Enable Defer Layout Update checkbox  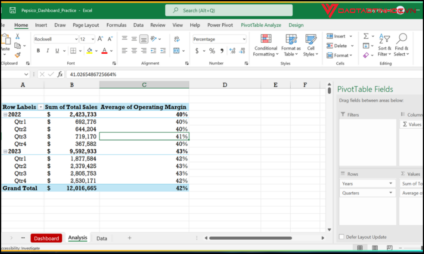(x=341, y=237)
